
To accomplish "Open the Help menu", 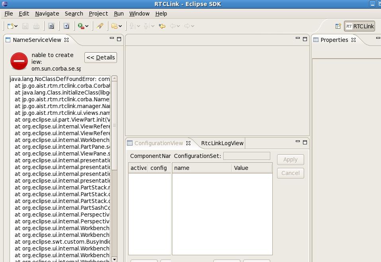I will click(161, 14).
